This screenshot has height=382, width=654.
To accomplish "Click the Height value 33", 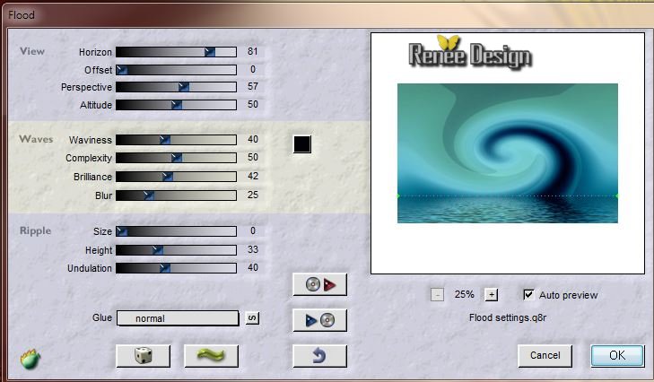I will point(253,249).
